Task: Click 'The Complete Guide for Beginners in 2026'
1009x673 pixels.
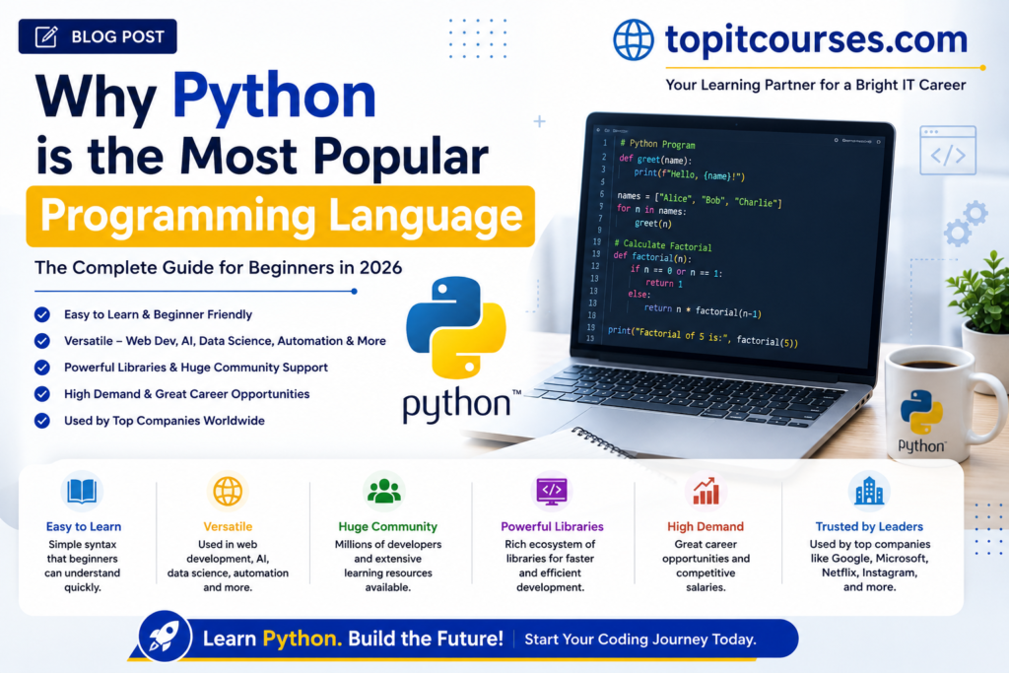Action: [x=218, y=268]
